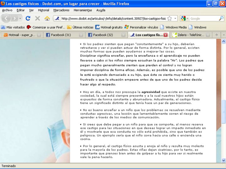
Task: Close the Facebook (32) tab
Action: tap(123, 35)
